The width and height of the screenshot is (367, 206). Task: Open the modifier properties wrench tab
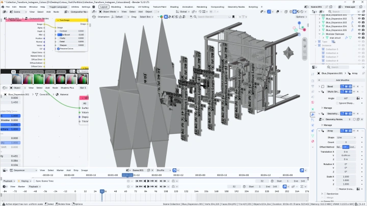pyautogui.click(x=312, y=114)
